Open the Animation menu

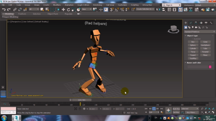[x=69, y=5]
